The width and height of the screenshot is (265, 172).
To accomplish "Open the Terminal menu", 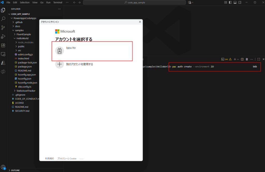I will [58, 2].
